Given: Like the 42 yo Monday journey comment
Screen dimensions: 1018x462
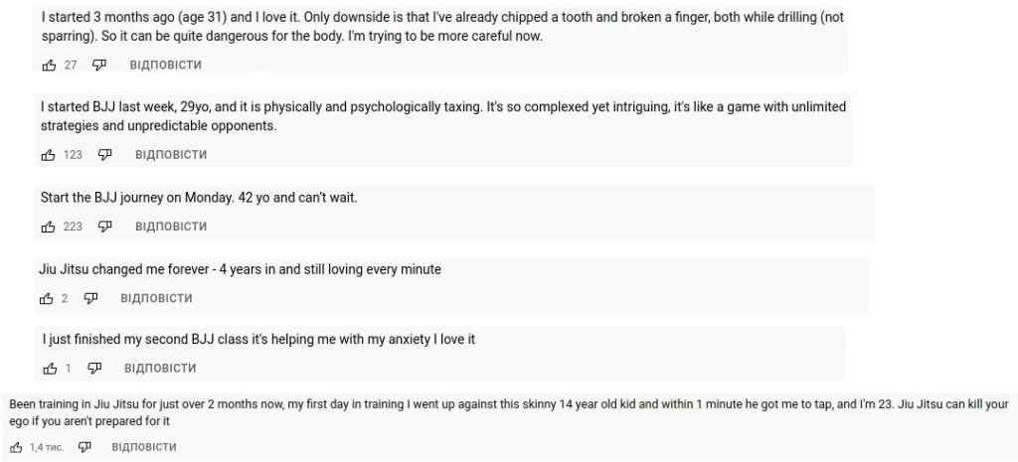Looking at the screenshot, I should 49,227.
